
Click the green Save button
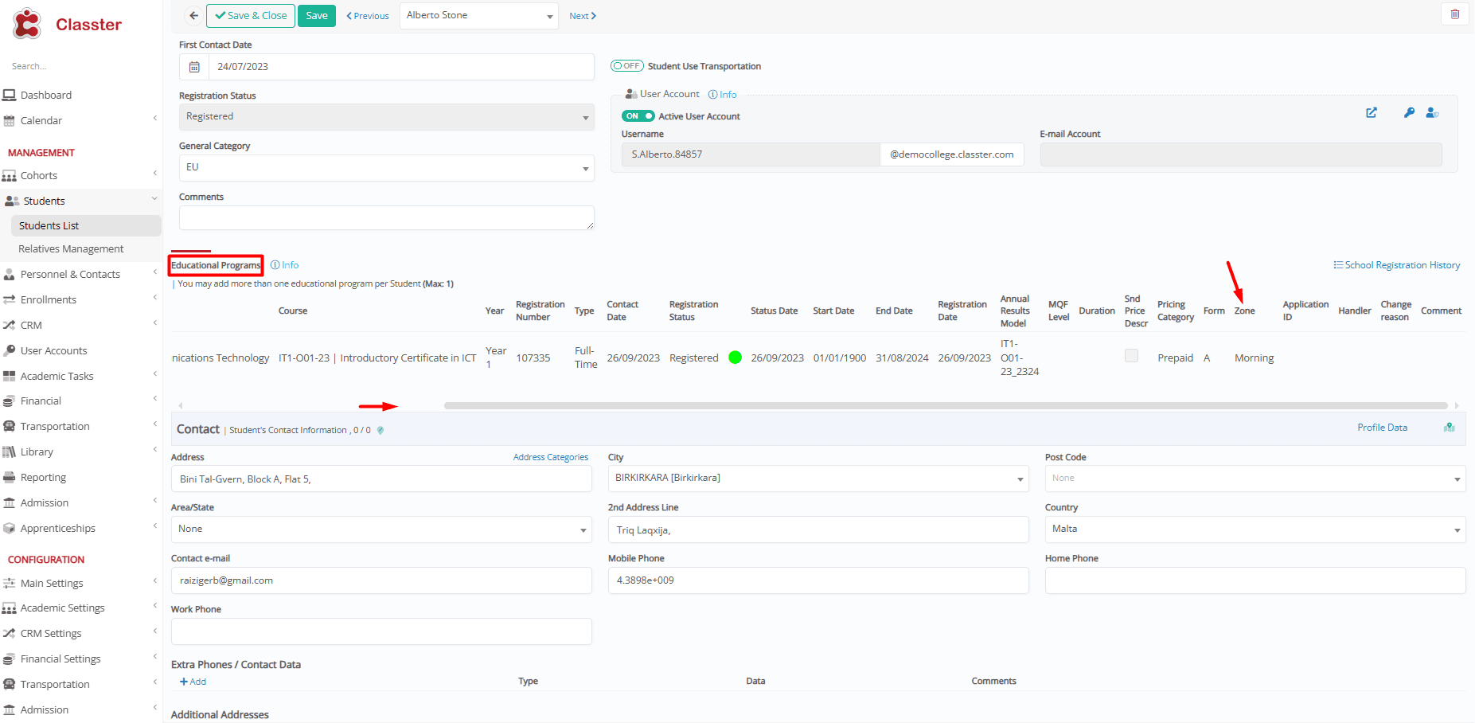pos(317,16)
